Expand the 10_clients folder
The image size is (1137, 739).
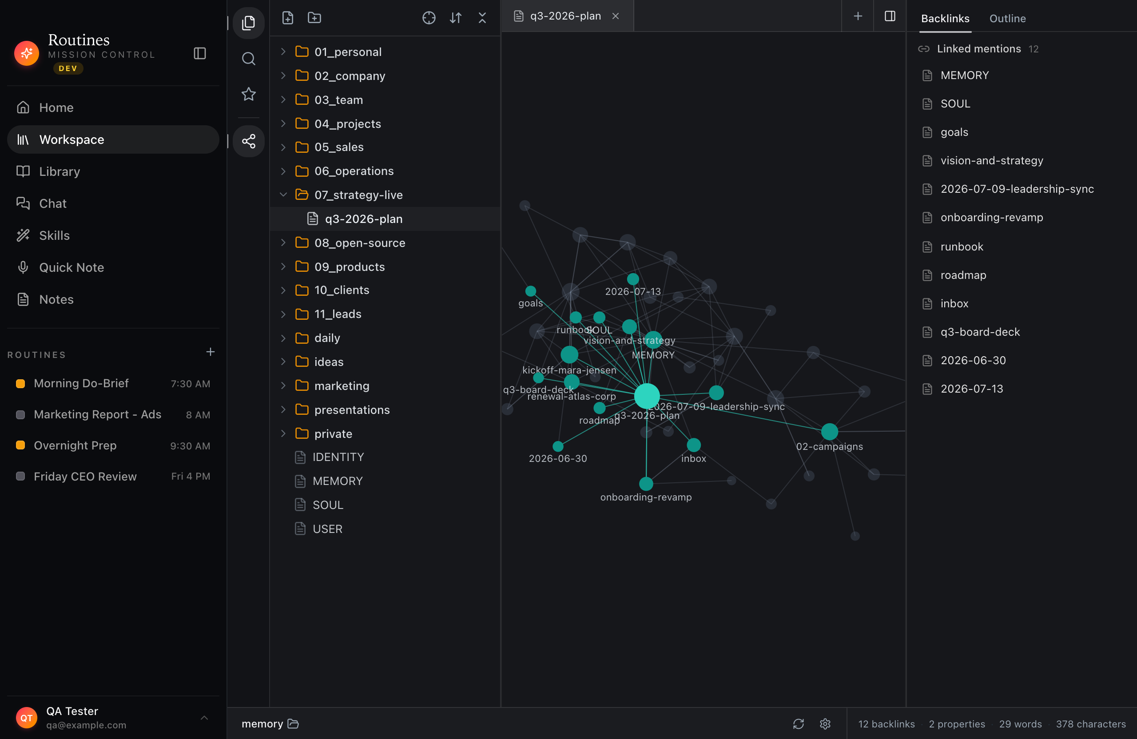point(385,290)
